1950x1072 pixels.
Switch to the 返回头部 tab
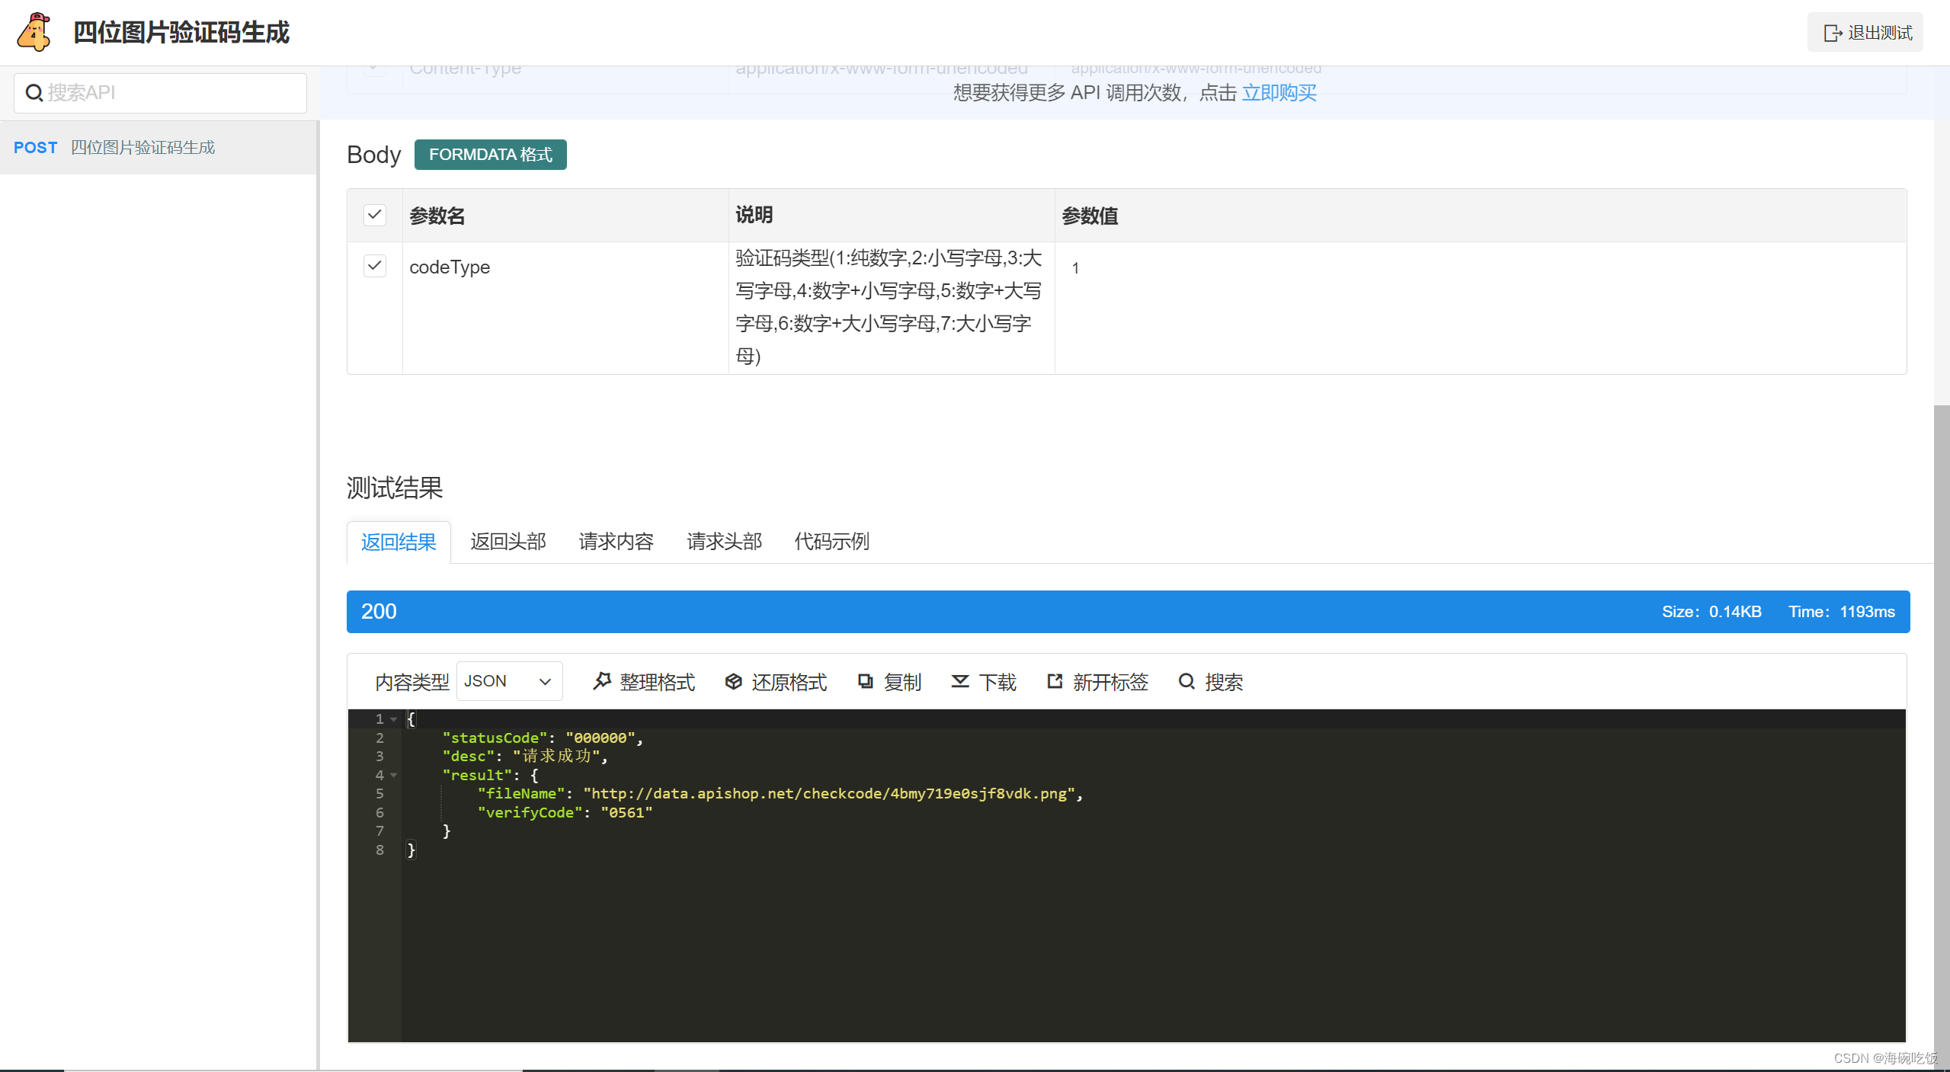[x=508, y=542]
